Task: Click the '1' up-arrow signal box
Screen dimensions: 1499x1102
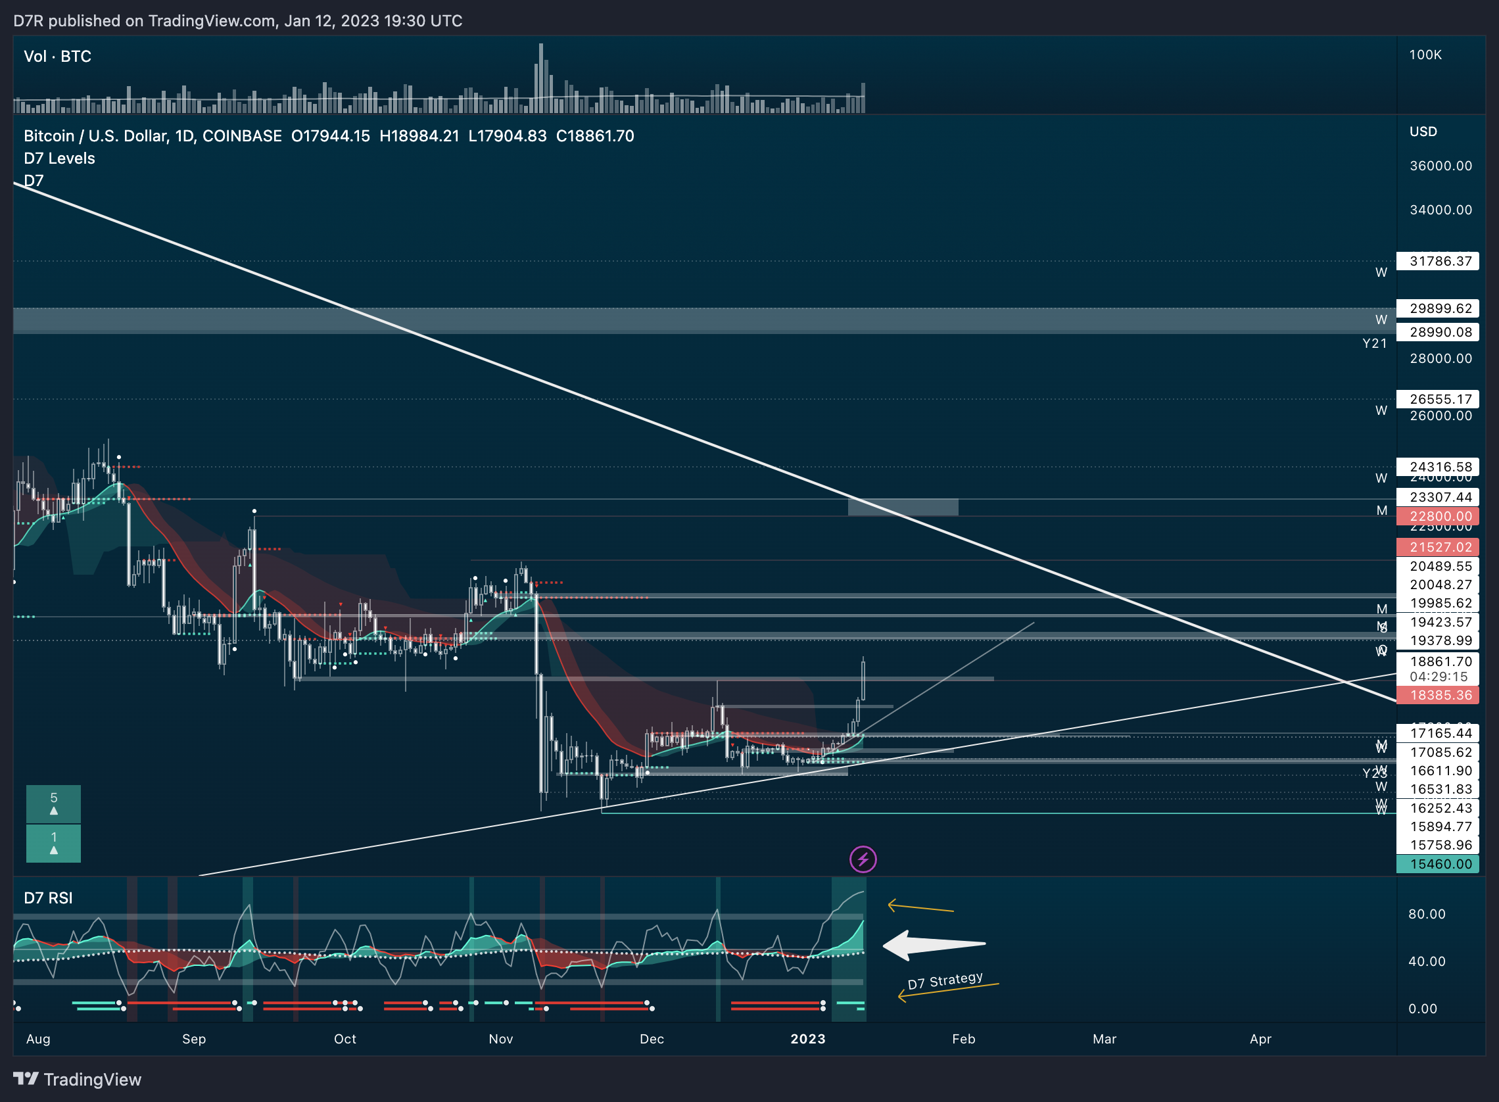Action: [53, 843]
